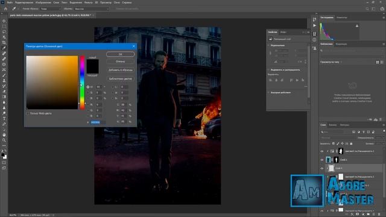386x217 pixels.
Task: Enable the Only Web Colors checkbox
Action: click(x=28, y=113)
